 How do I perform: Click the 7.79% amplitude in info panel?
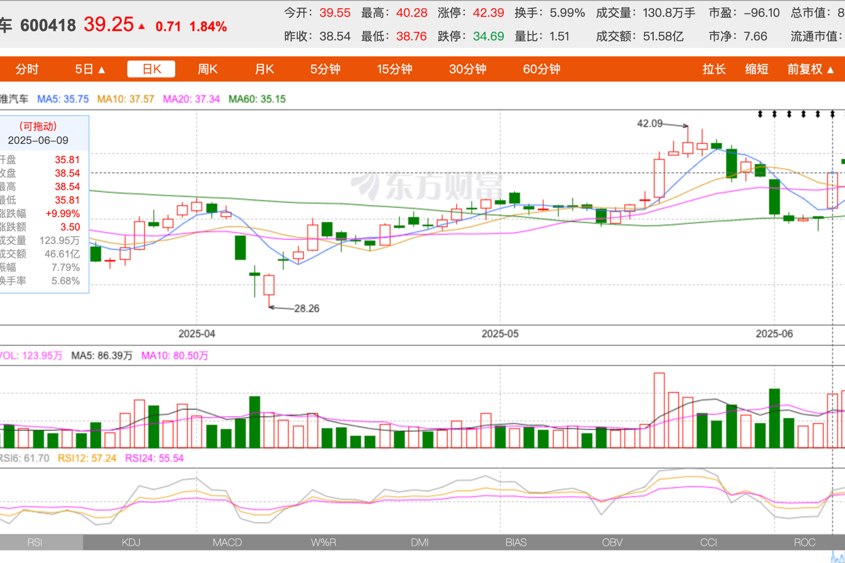65,268
